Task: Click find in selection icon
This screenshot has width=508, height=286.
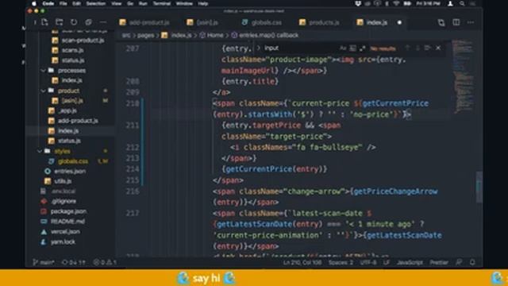Action: [x=427, y=48]
